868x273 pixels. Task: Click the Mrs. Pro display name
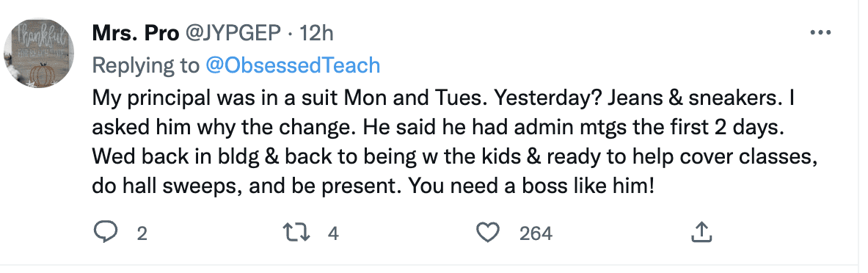pyautogui.click(x=136, y=34)
